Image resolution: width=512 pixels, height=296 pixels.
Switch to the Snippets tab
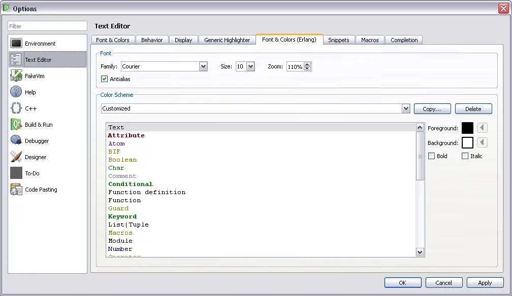tap(339, 40)
